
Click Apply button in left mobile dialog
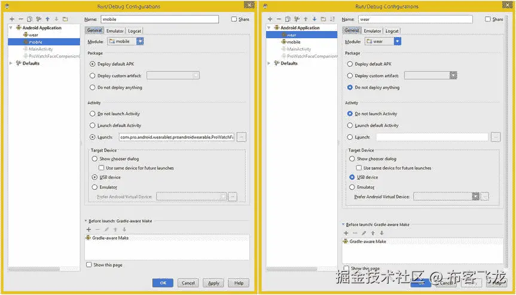pyautogui.click(x=213, y=283)
